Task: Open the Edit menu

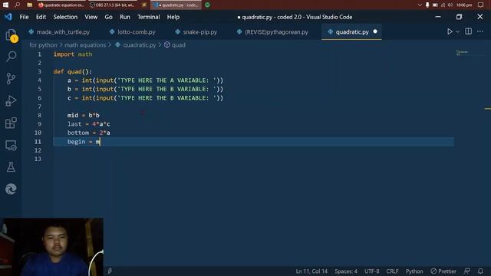Action: 41,17
